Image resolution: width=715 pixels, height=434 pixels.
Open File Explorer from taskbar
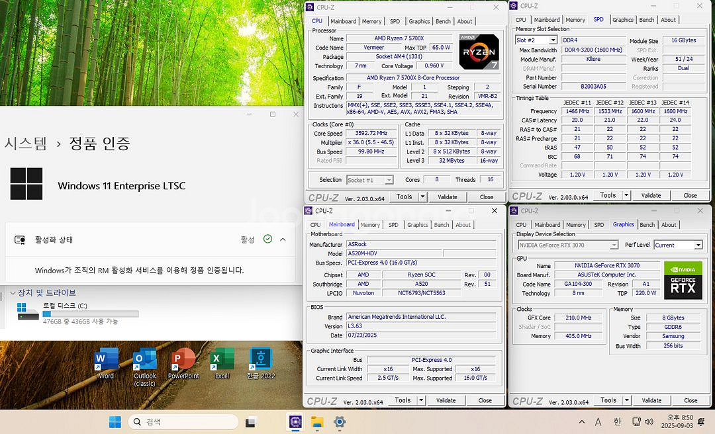(317, 422)
